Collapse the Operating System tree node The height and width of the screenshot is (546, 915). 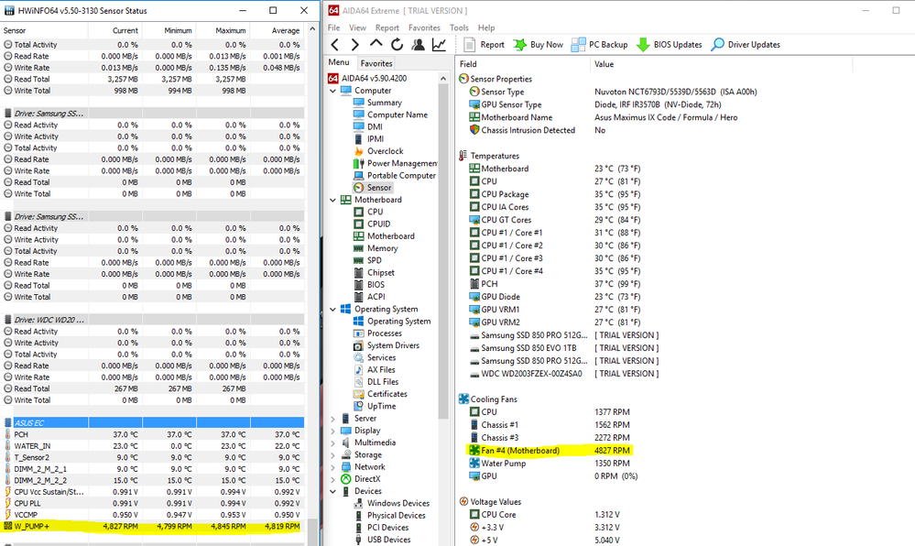click(333, 309)
